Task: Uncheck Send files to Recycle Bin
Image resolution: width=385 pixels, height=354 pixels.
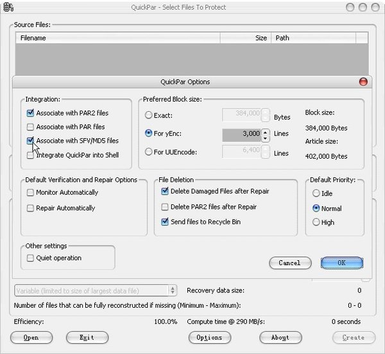Action: [165, 222]
